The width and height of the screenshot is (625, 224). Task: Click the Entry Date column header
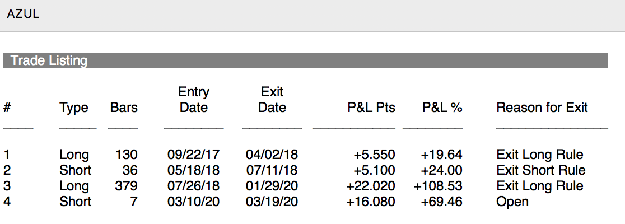194,100
